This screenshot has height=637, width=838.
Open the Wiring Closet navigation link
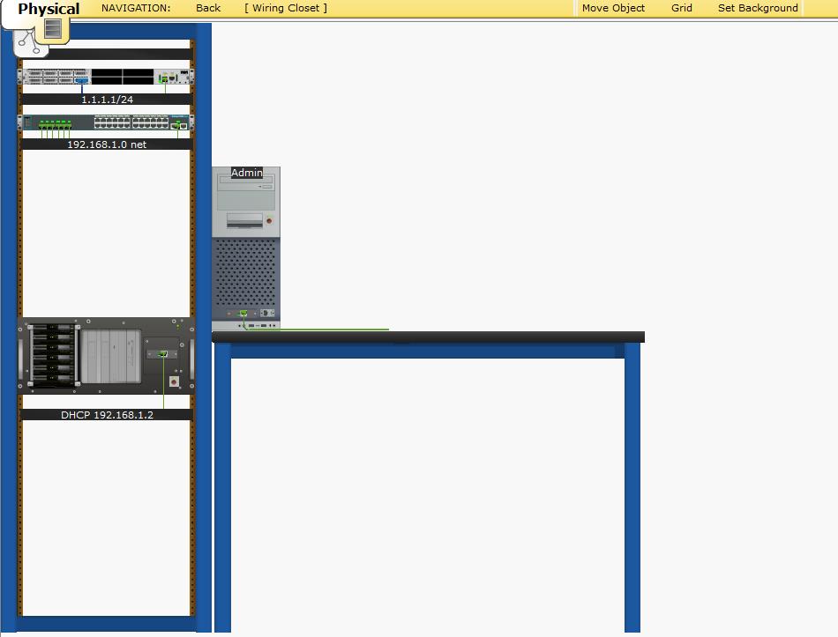click(286, 8)
